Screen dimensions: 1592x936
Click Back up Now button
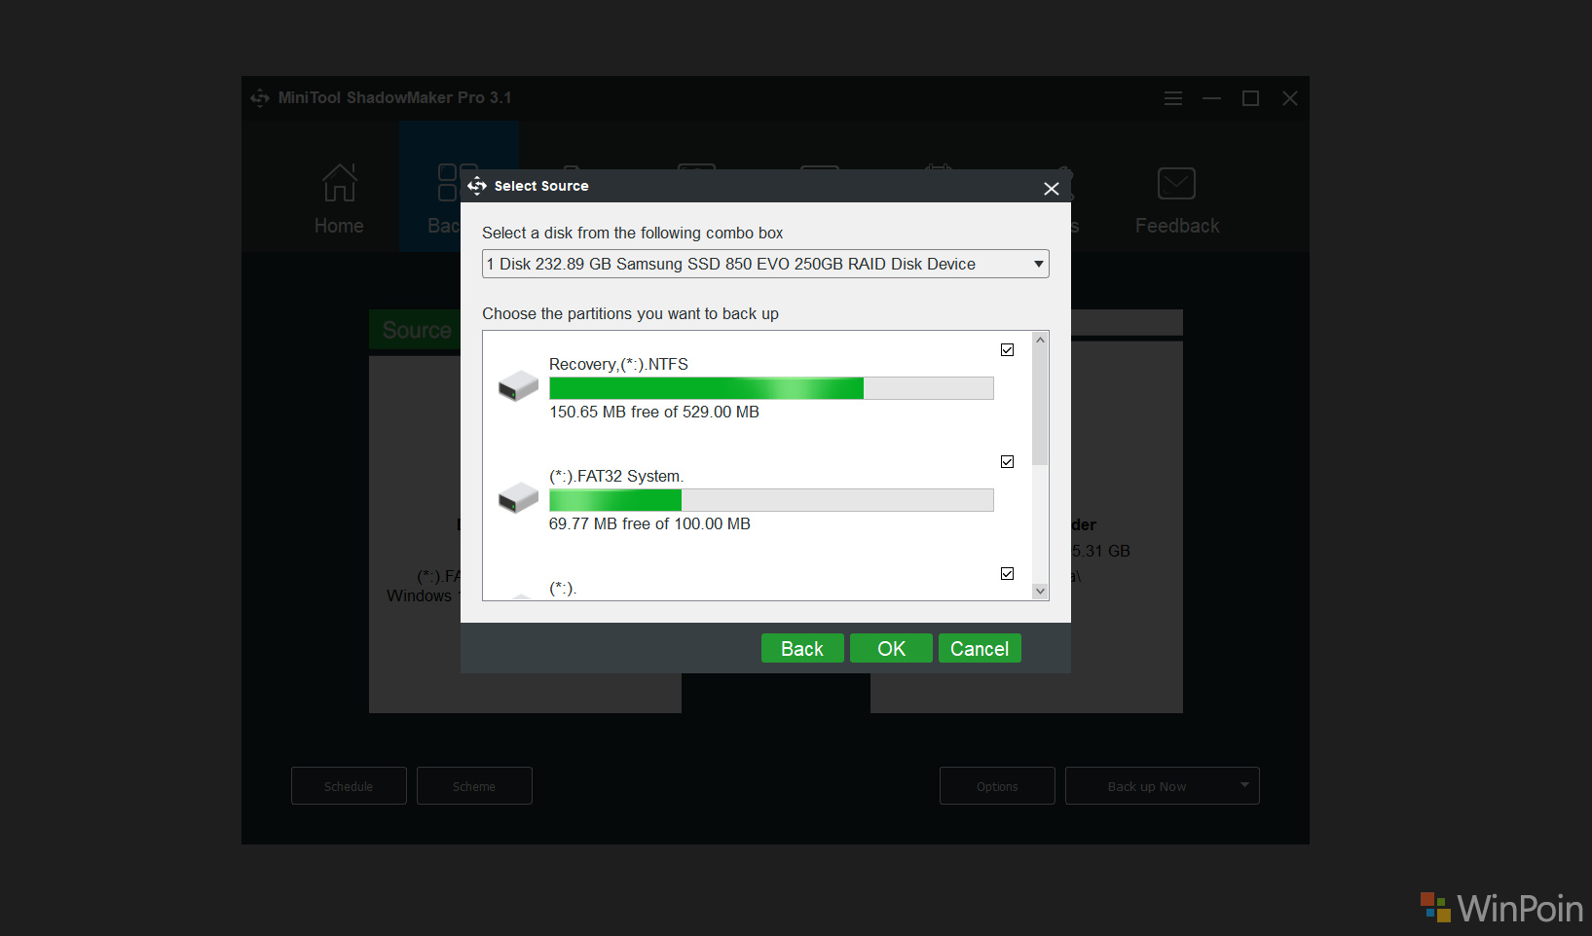pos(1147,786)
